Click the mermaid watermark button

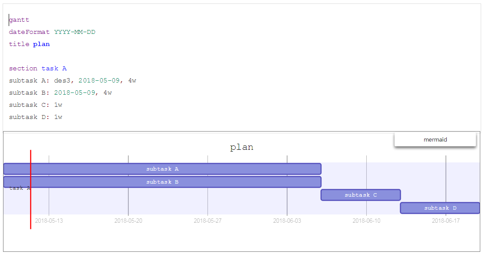(x=435, y=139)
